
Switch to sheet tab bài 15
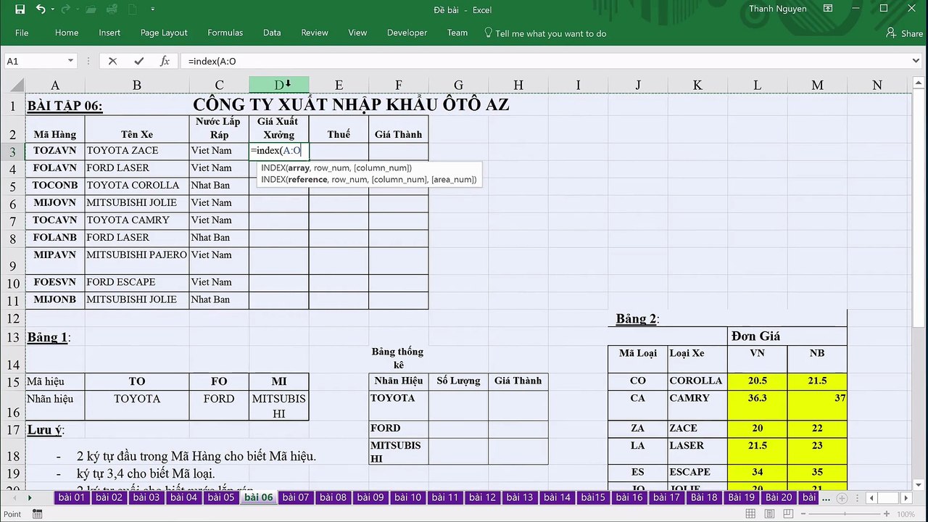593,497
